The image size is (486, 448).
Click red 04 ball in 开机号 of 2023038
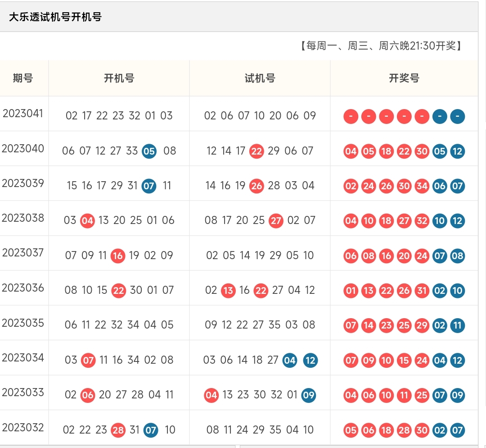click(87, 221)
